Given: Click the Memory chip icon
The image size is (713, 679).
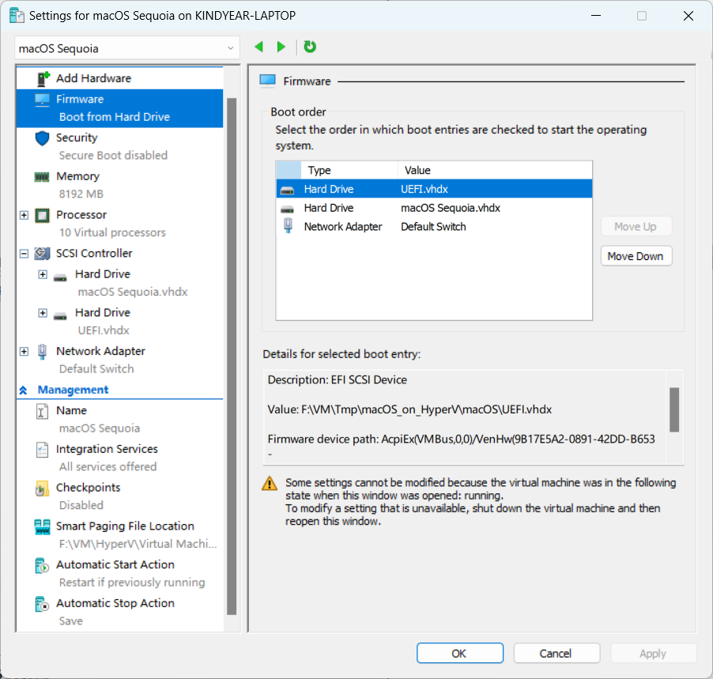Looking at the screenshot, I should (42, 177).
